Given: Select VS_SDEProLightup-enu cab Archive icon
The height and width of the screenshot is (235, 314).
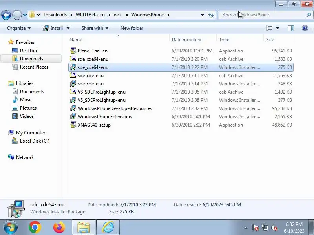Looking at the screenshot, I should coord(73,92).
